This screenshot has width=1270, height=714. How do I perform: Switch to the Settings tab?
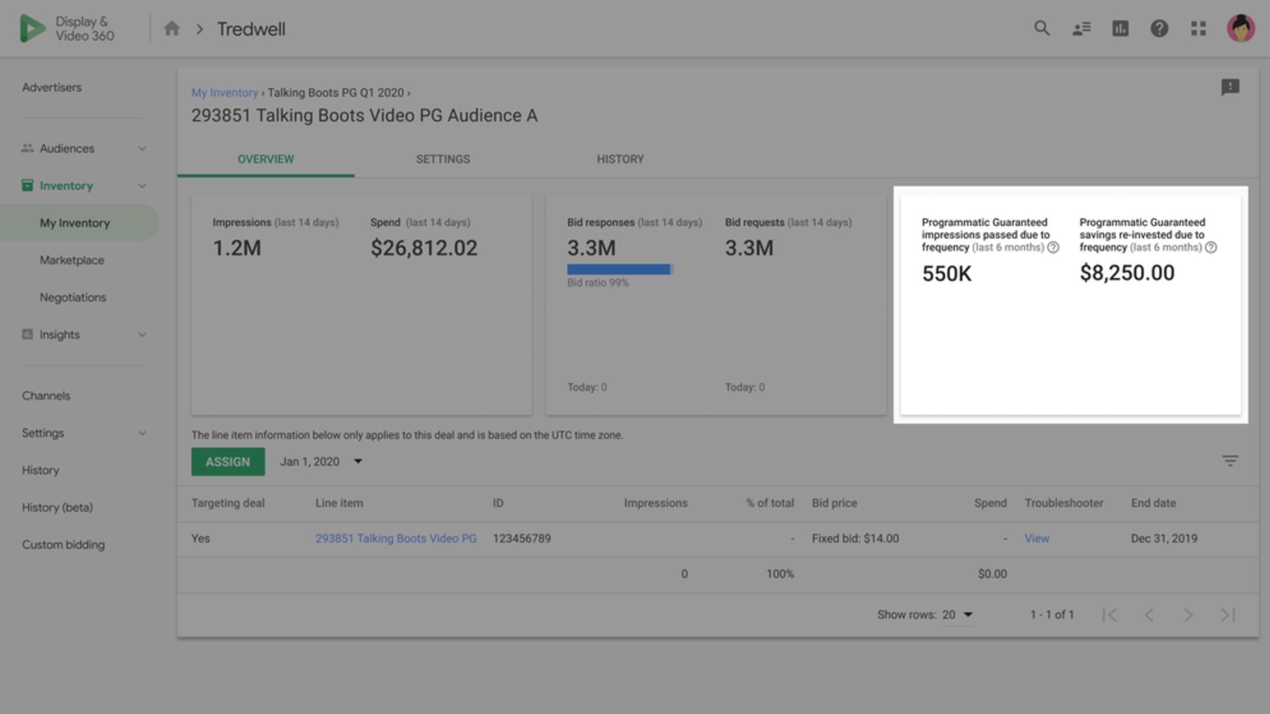coord(443,159)
